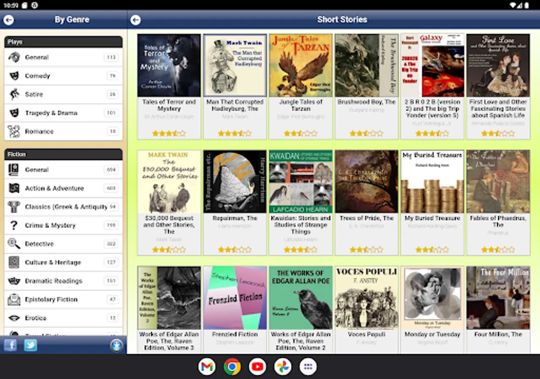
Task: Open Poe Raven Edition Volume 3 cover
Action: click(x=169, y=298)
